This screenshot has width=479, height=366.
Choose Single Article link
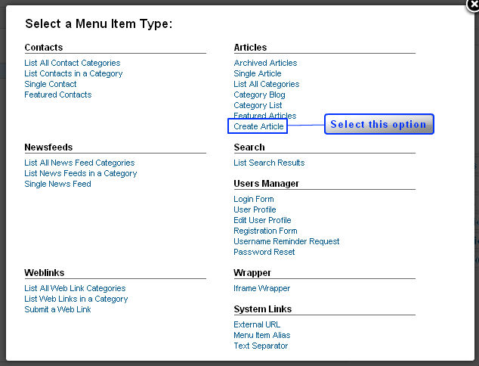[258, 73]
